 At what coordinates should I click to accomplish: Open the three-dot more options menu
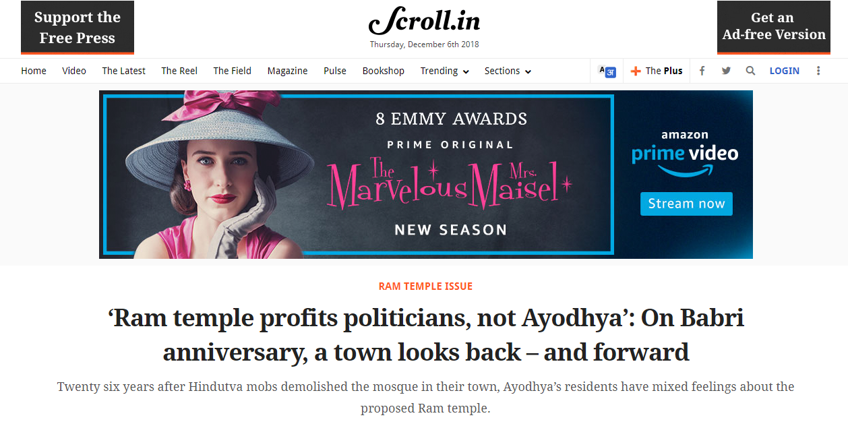[x=818, y=71]
